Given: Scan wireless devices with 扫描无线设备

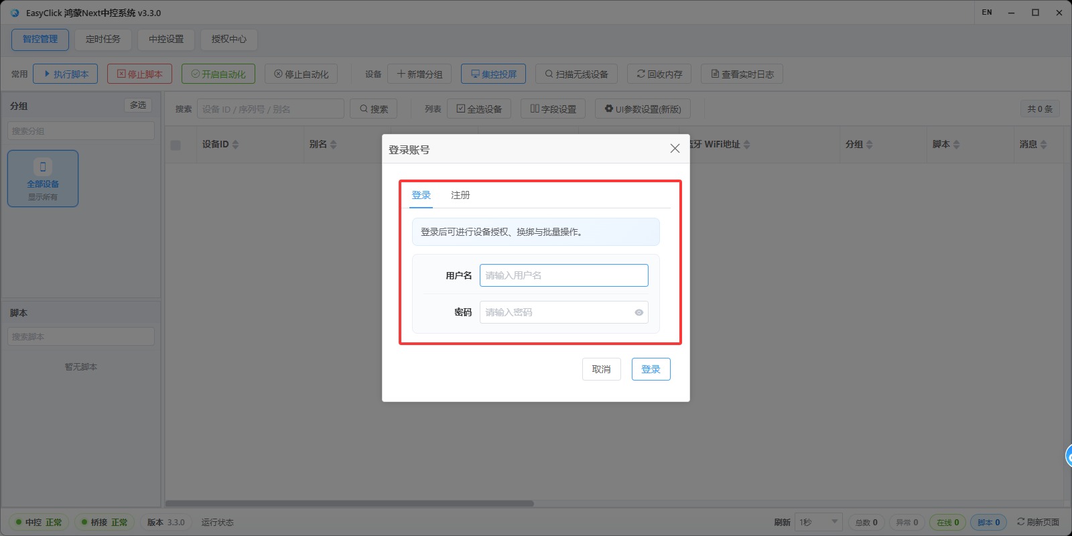Looking at the screenshot, I should coord(576,74).
